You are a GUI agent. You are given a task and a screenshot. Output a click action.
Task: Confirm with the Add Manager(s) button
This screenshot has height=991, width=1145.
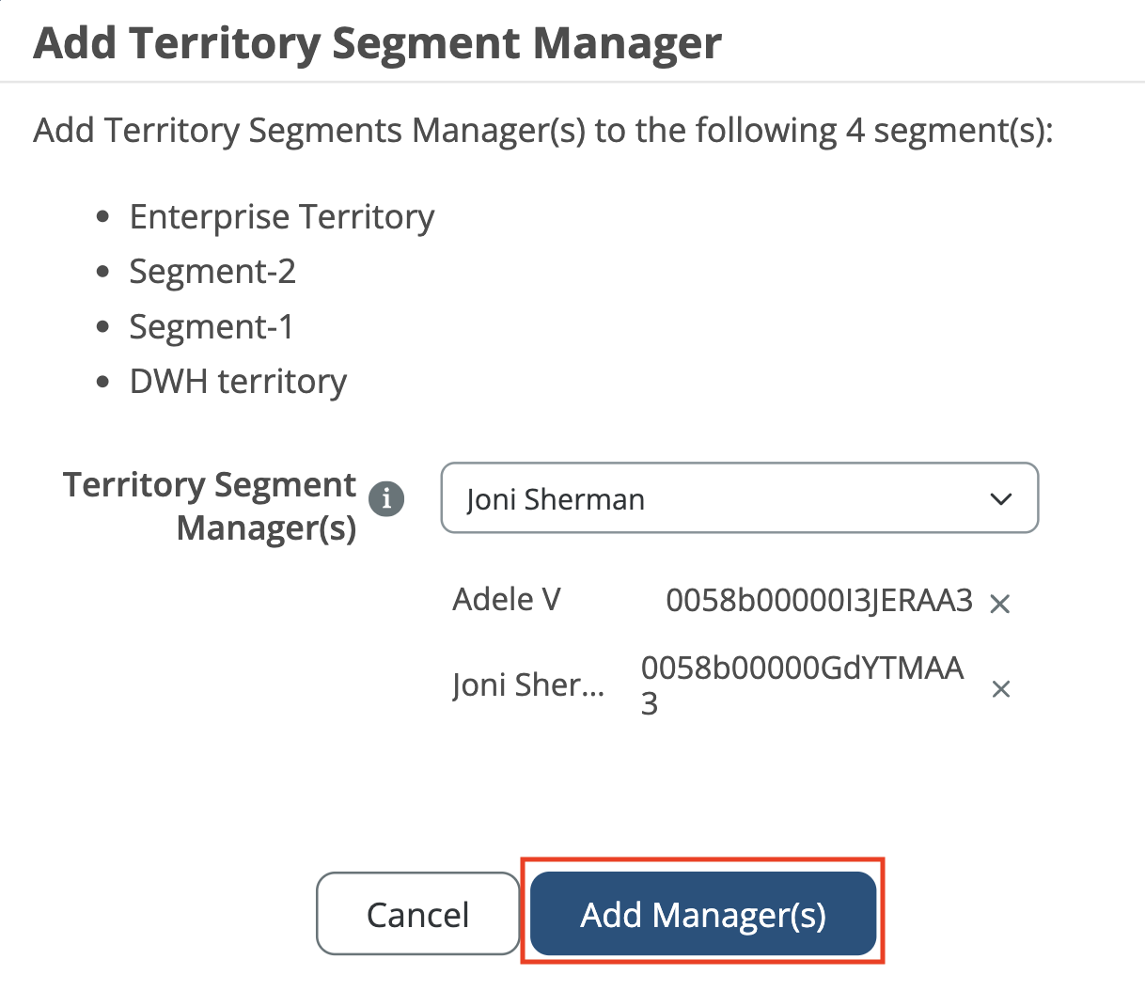tap(703, 914)
